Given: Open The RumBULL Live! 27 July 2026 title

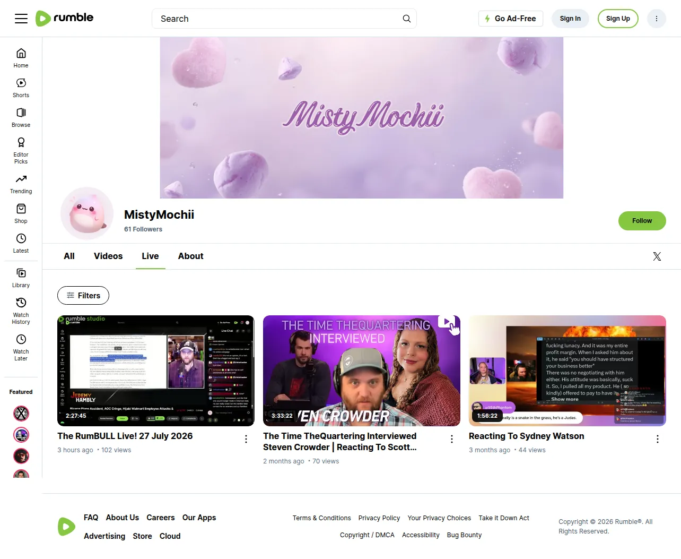Looking at the screenshot, I should tap(125, 436).
